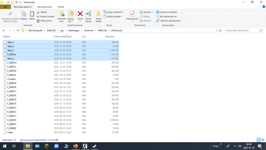Go back using the back arrow
This screenshot has height=150, width=266.
tap(4, 30)
